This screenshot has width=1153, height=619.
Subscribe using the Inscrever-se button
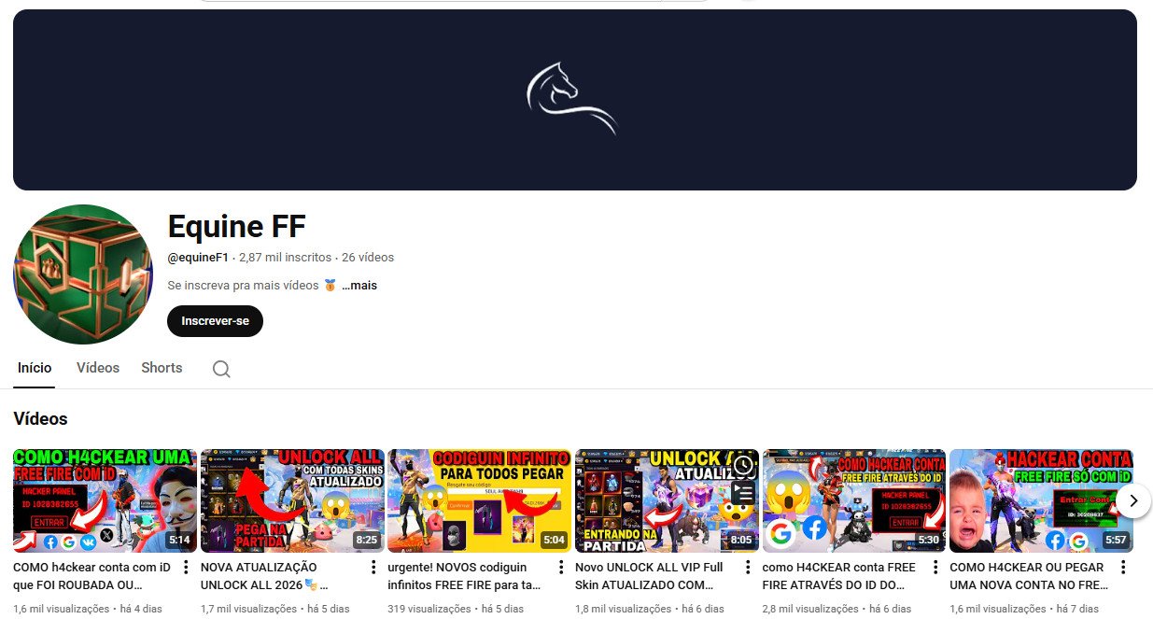pos(215,320)
